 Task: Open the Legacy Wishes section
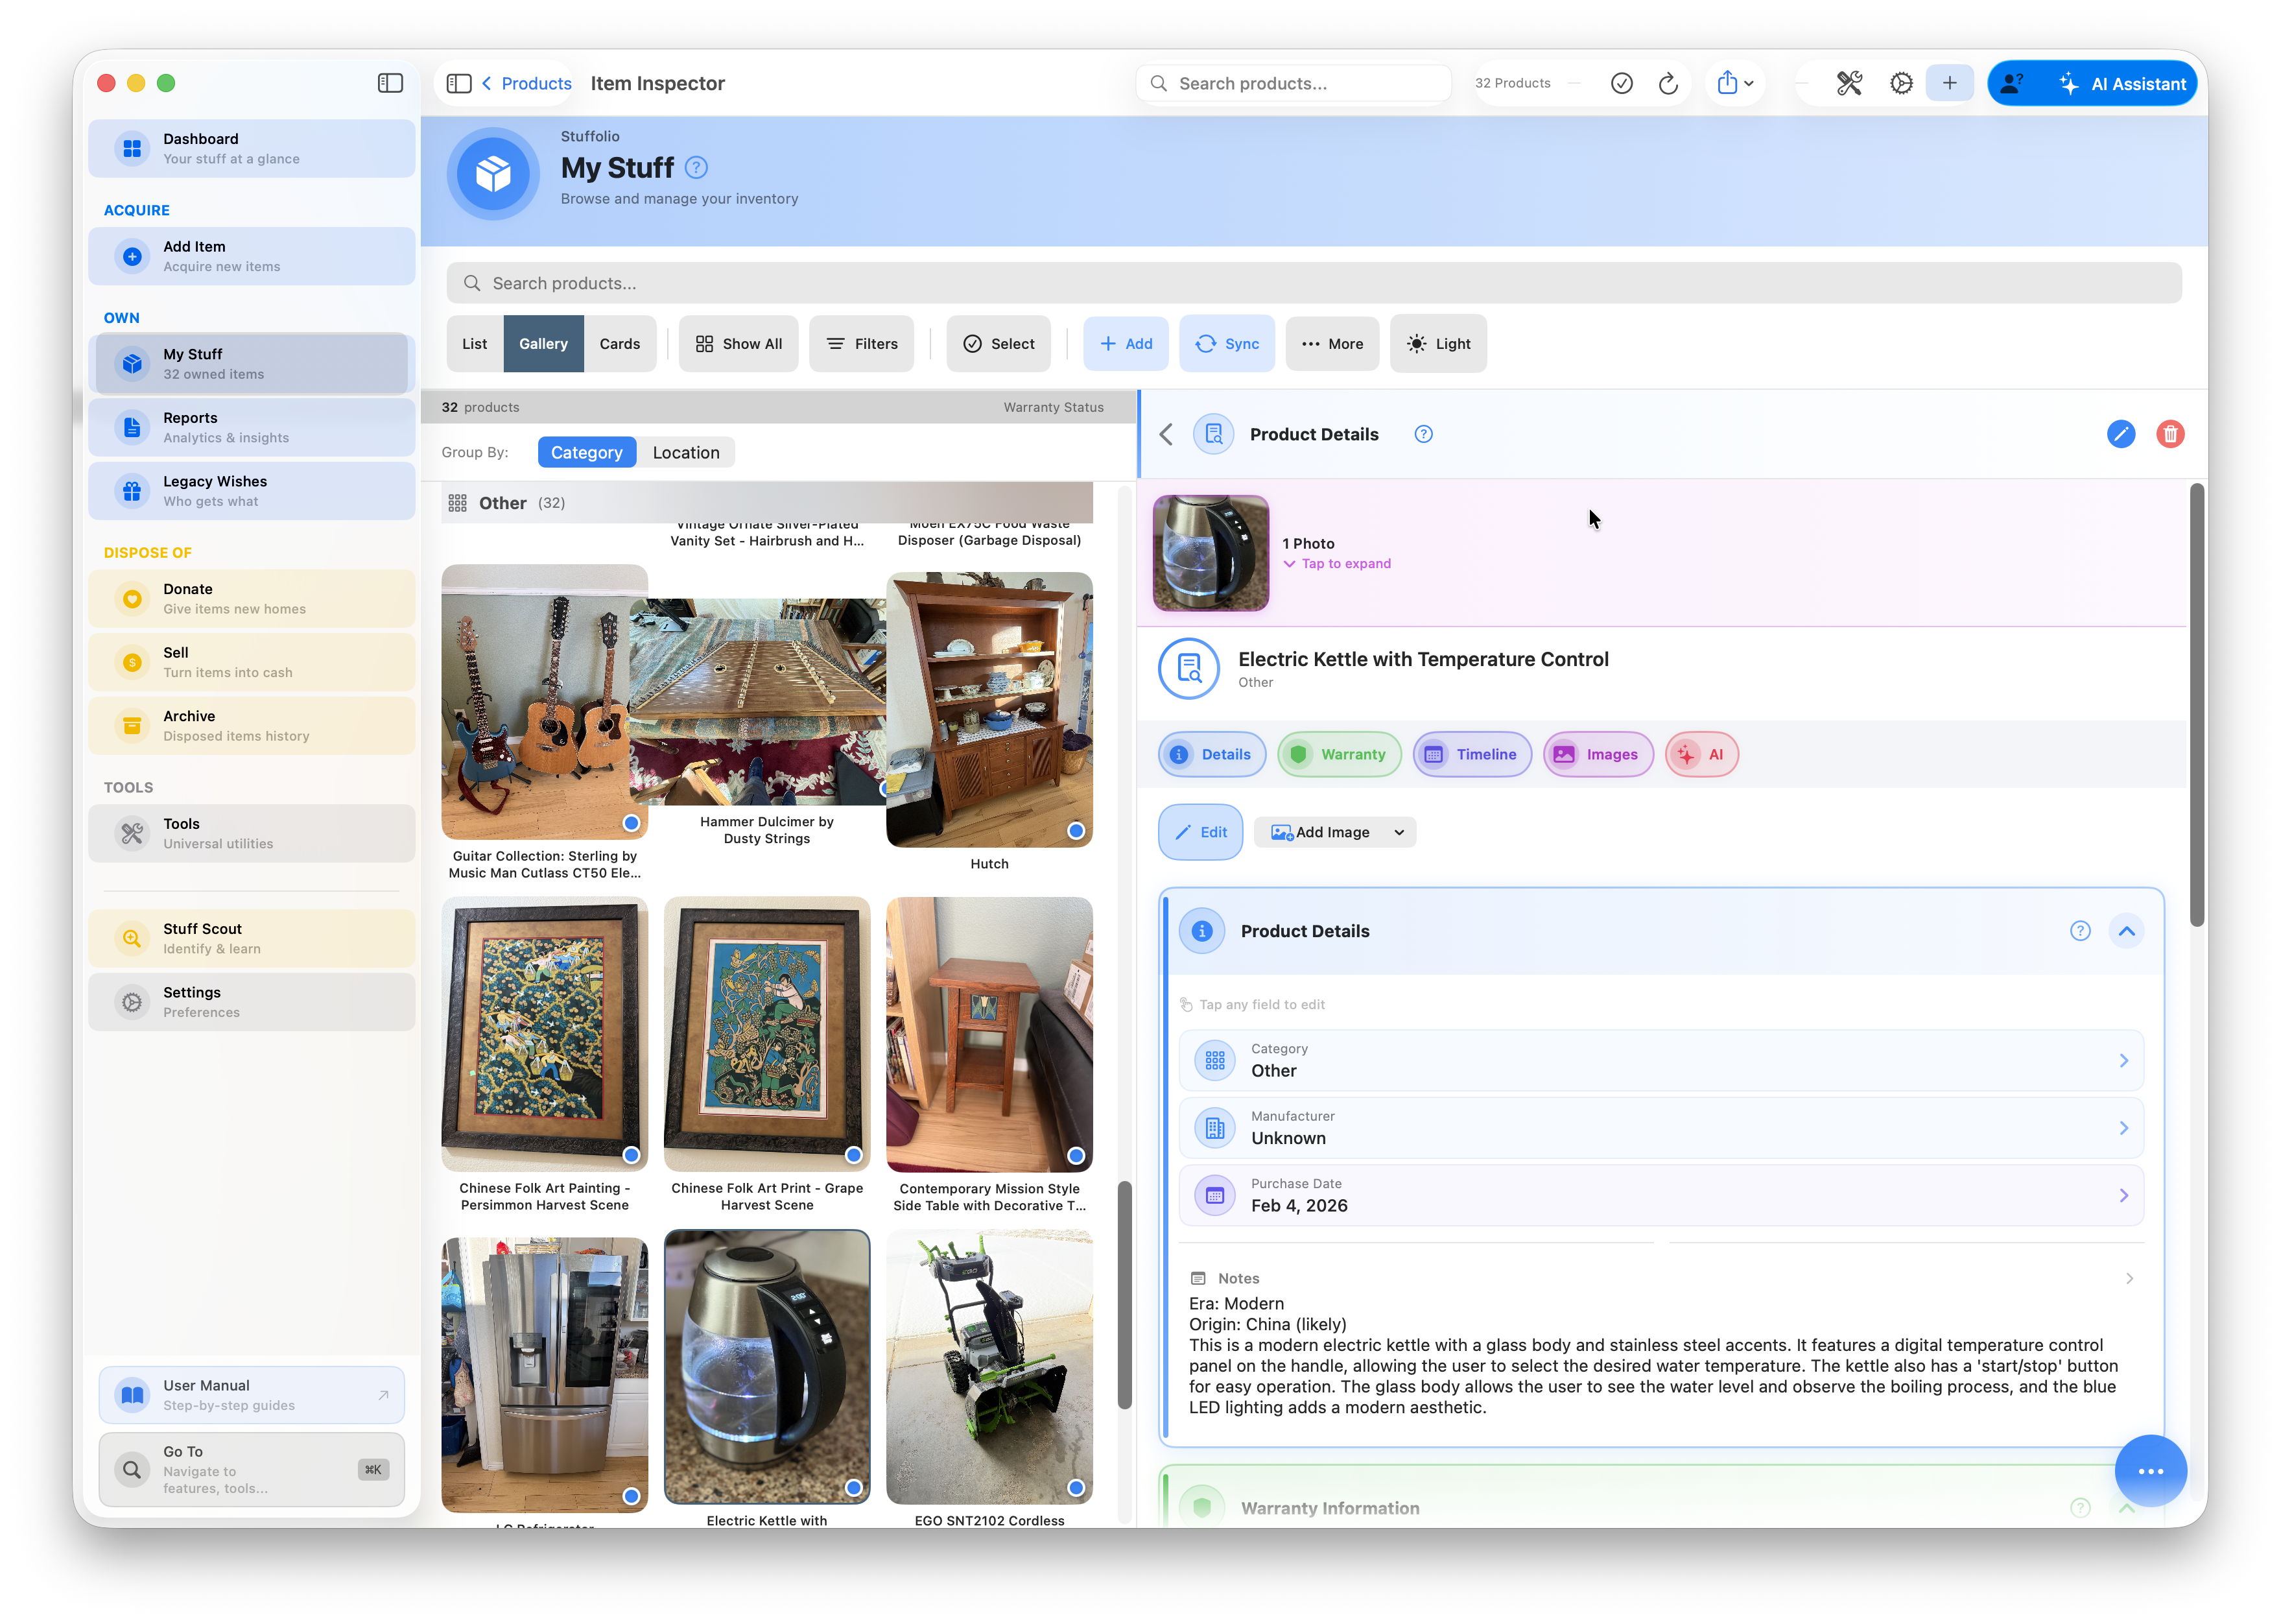(x=252, y=490)
